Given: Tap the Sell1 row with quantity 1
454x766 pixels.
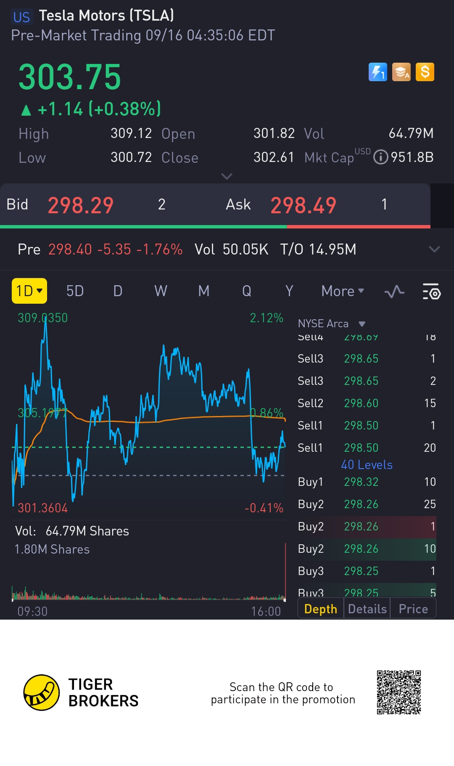Looking at the screenshot, I should click(367, 425).
